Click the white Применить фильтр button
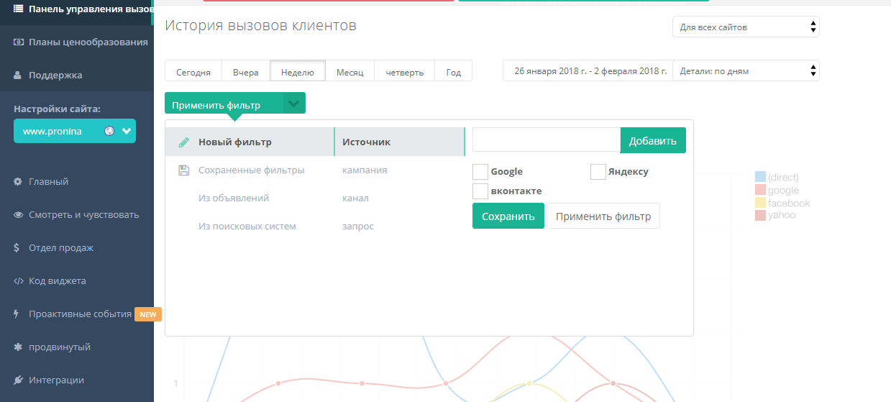This screenshot has width=891, height=402. coord(603,216)
